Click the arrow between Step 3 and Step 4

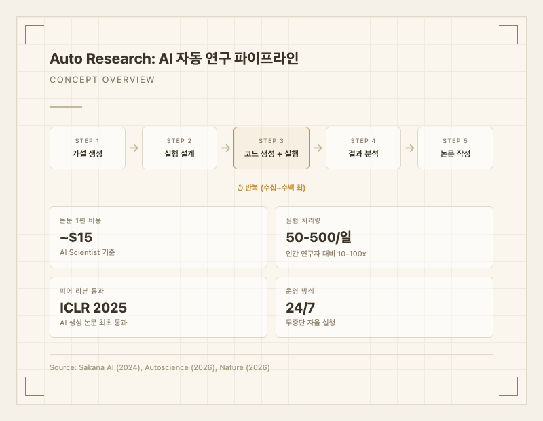click(x=318, y=148)
